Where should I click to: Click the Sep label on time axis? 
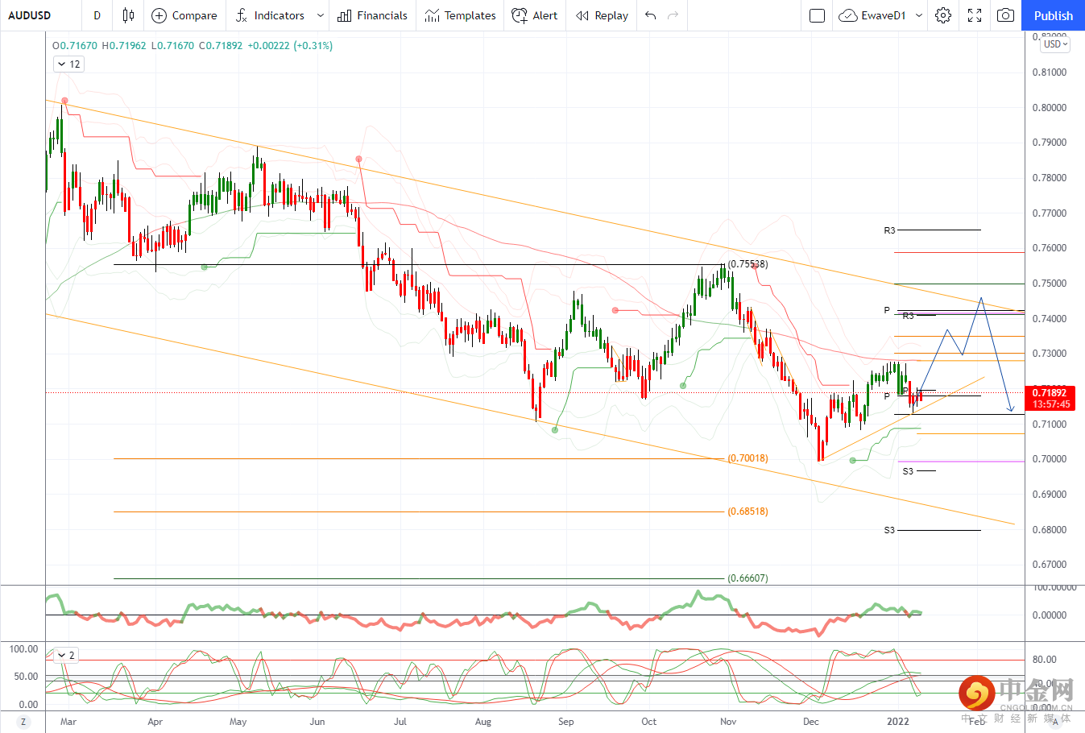click(x=566, y=722)
